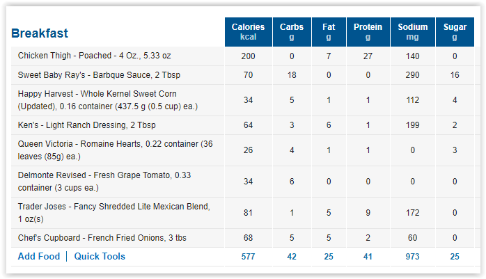This screenshot has width=486, height=279.
Task: Click the Sugar column header
Action: coord(455,32)
